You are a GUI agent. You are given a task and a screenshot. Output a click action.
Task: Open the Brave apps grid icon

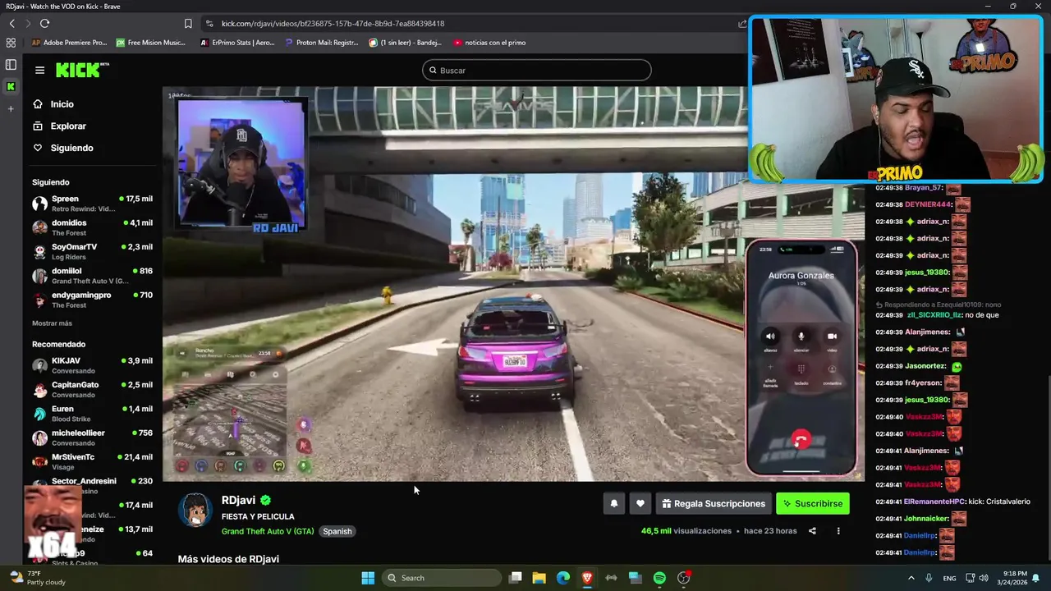(11, 43)
